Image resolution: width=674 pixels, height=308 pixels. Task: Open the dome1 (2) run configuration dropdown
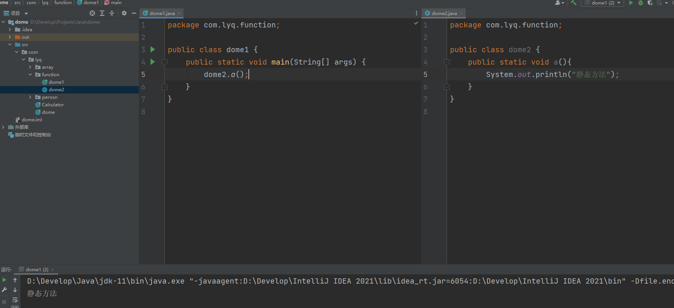coord(602,3)
